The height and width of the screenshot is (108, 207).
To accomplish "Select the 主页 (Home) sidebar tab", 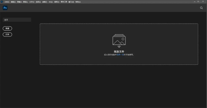I will click(17, 20).
